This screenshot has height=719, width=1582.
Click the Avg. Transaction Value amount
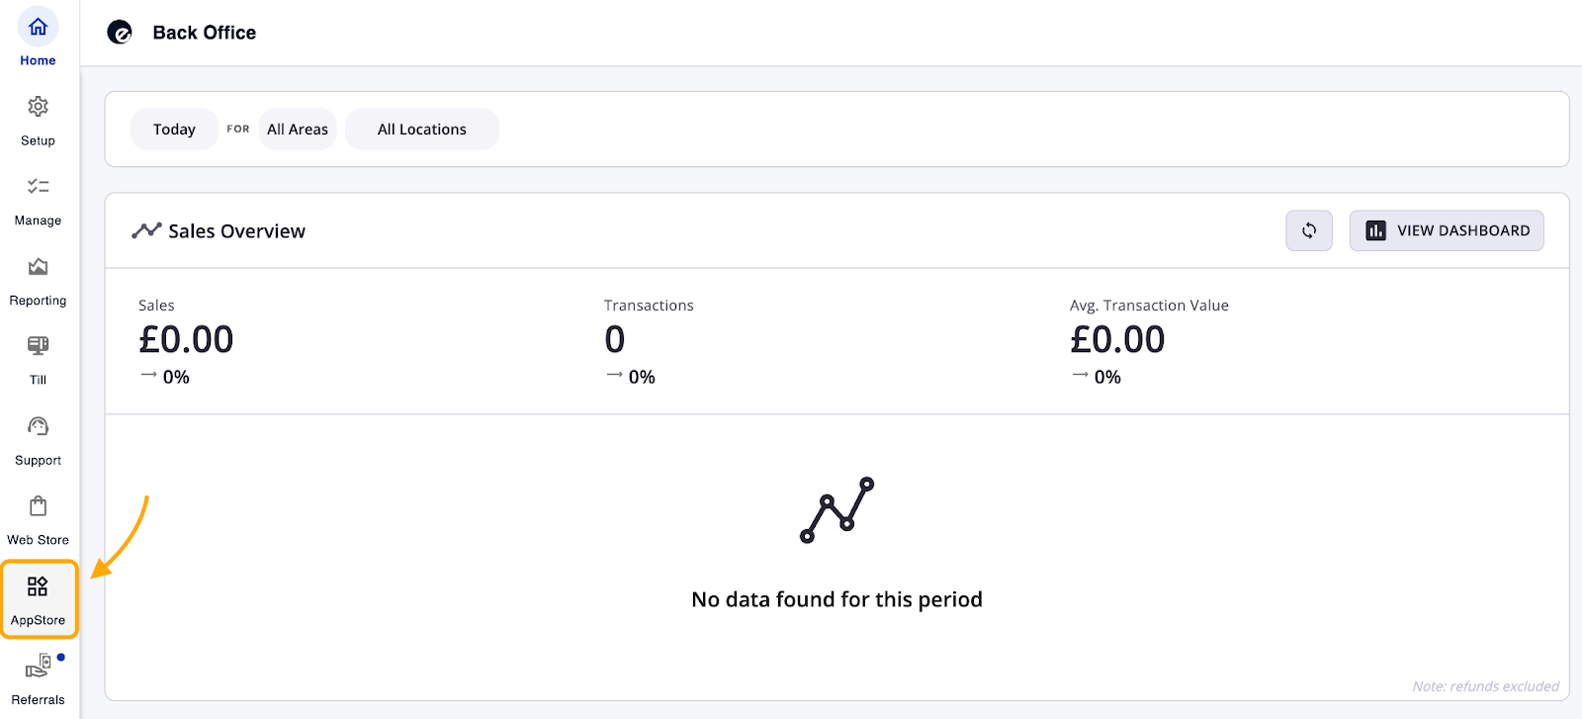pos(1117,340)
